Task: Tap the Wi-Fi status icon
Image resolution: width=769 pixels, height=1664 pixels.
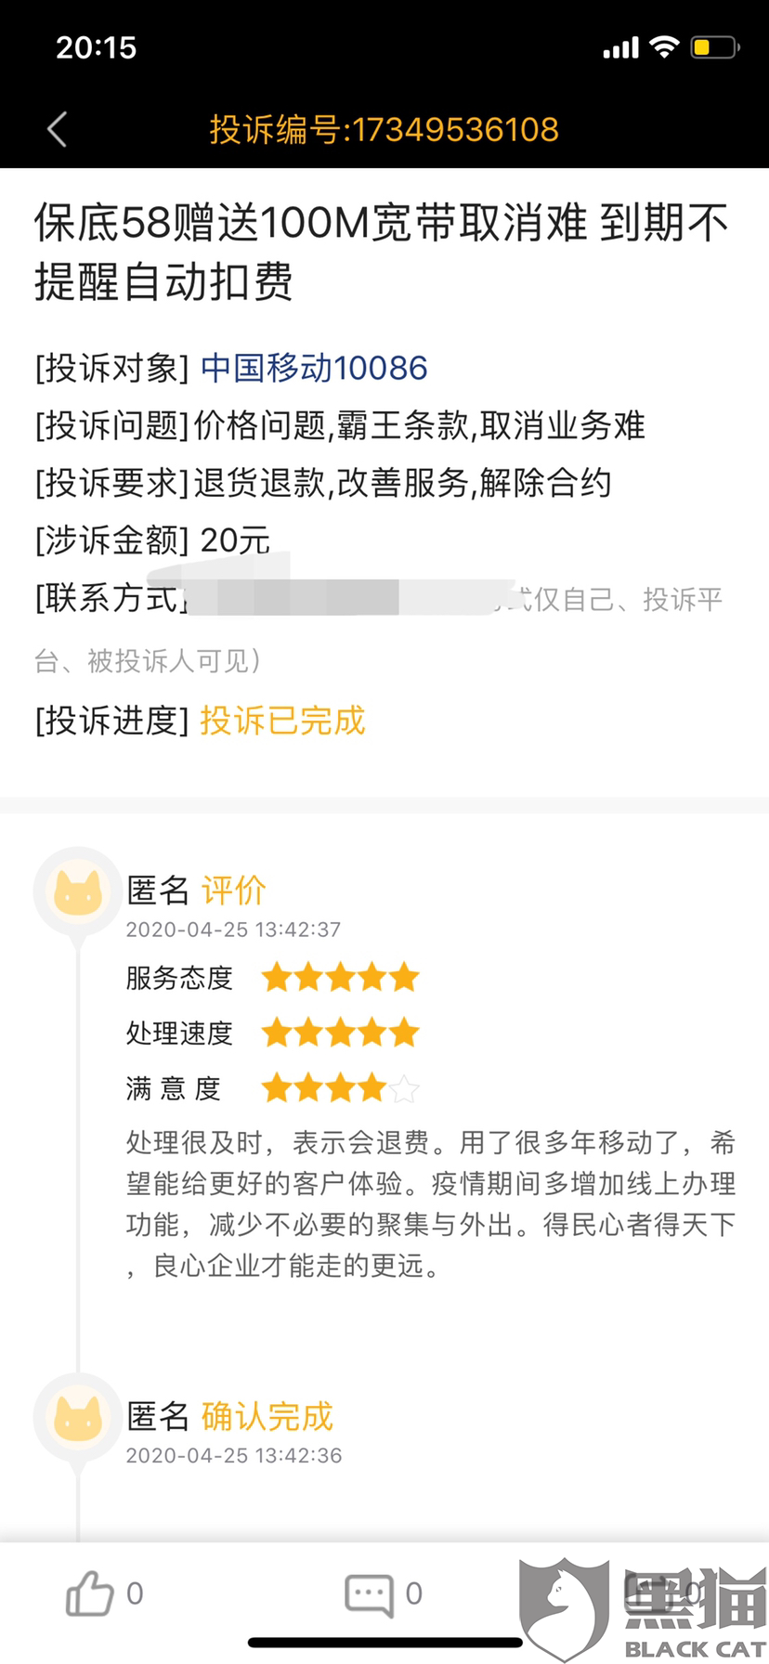Action: pyautogui.click(x=664, y=47)
